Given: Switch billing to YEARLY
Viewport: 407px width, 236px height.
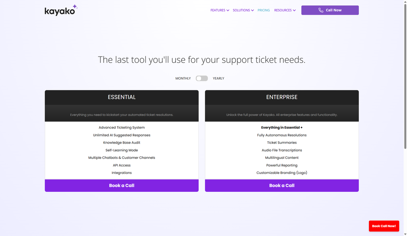Looking at the screenshot, I should [218, 78].
